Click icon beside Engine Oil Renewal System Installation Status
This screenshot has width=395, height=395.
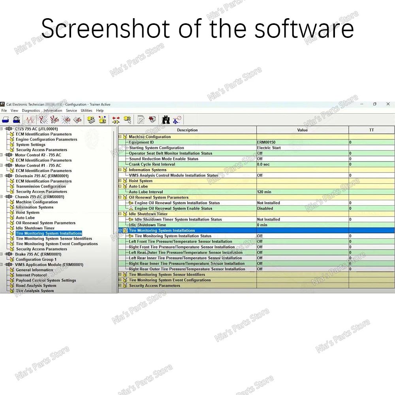(131, 203)
